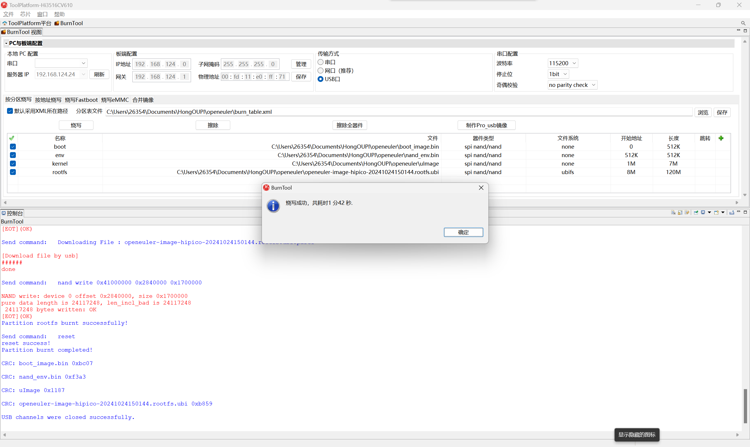The width and height of the screenshot is (750, 447).
Task: Open the 芯片 menu
Action: click(25, 14)
